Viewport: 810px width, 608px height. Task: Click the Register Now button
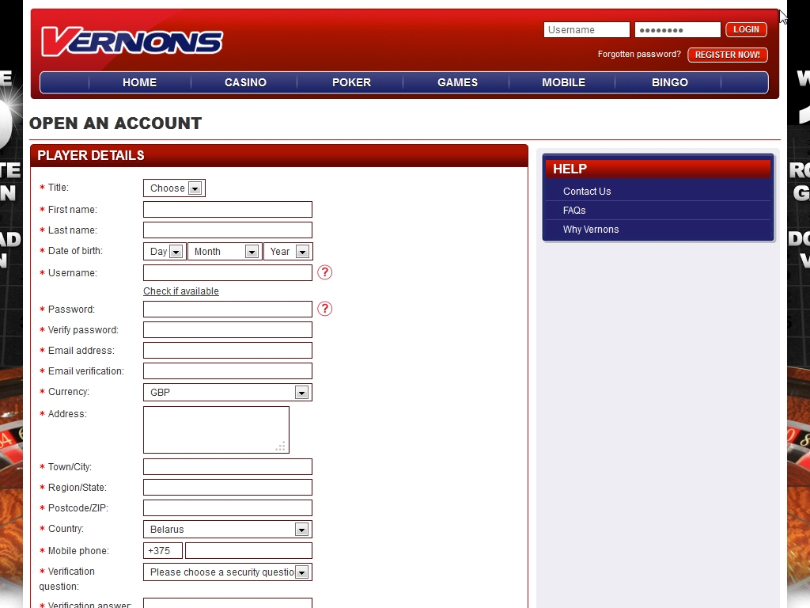(x=727, y=55)
